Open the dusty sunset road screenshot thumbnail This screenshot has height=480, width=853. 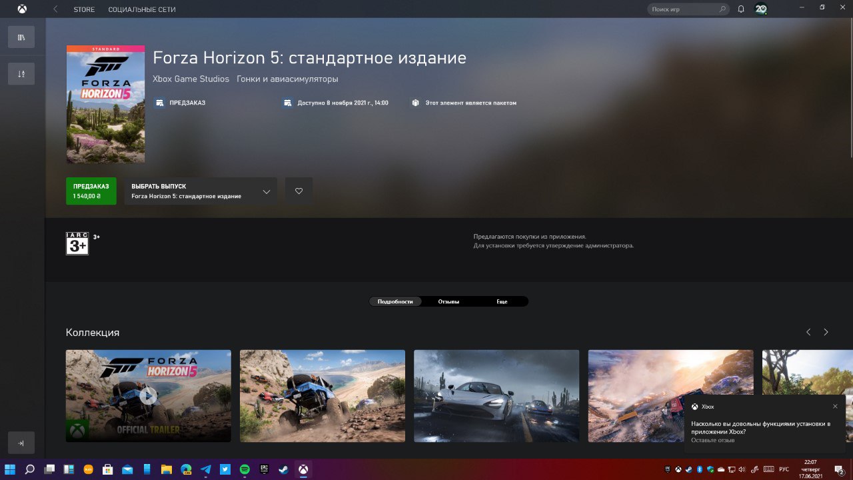[670, 396]
